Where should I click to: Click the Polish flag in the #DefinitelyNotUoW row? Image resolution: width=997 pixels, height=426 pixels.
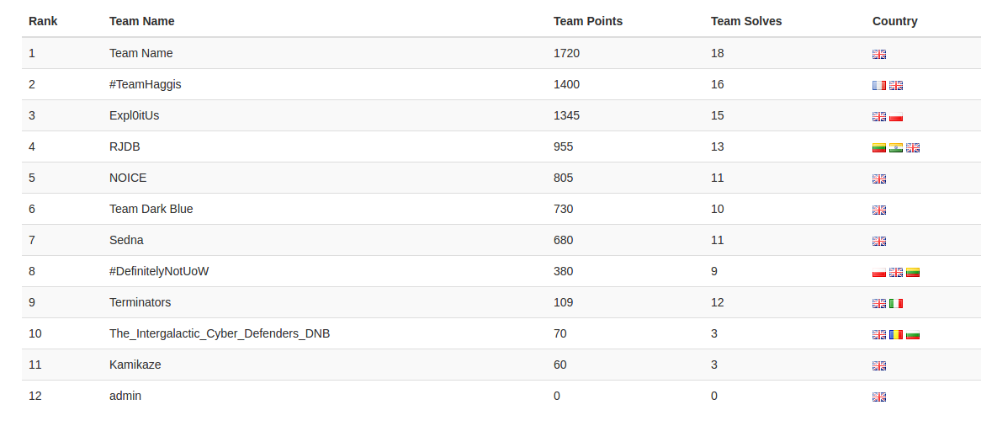[x=879, y=272]
